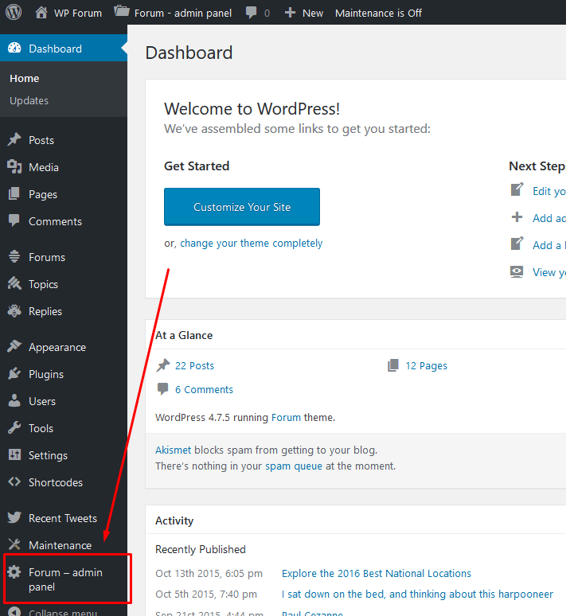Open the comments bubble icon in admin bar
Screen dimensions: 566x616
tap(252, 13)
